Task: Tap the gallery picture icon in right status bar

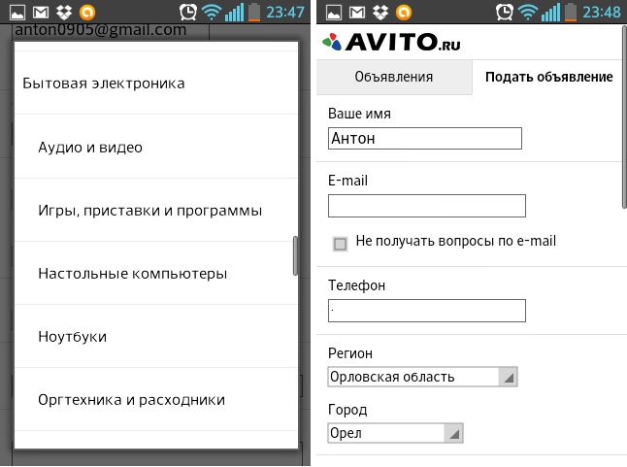Action: (x=334, y=13)
